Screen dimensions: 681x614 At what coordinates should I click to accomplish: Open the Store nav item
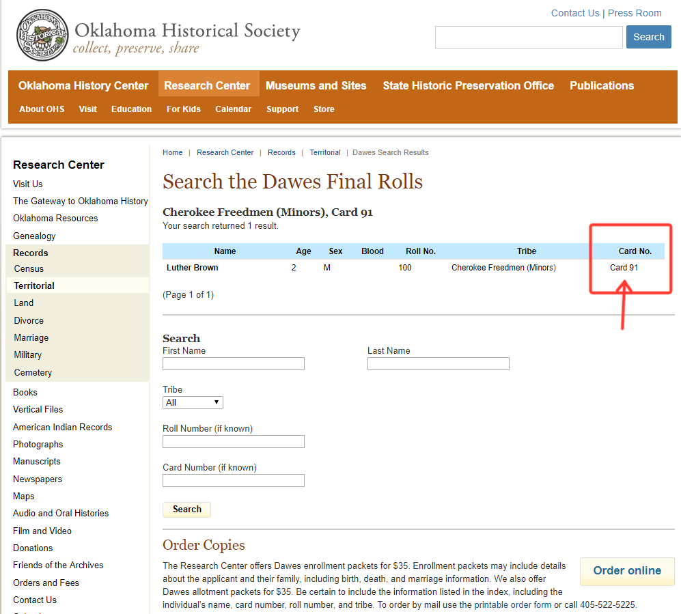(324, 109)
